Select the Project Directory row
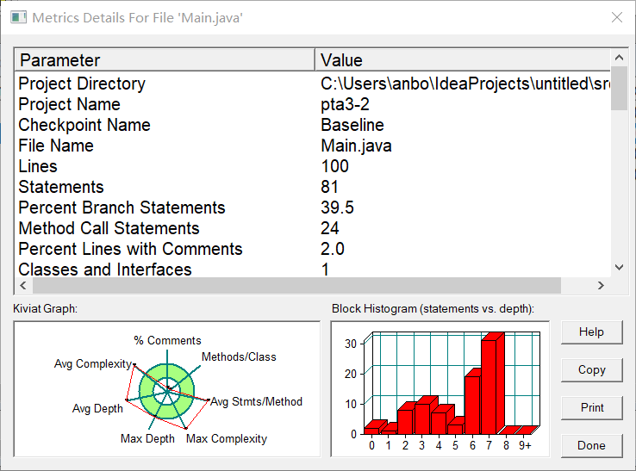Image resolution: width=636 pixels, height=471 pixels. [x=312, y=84]
